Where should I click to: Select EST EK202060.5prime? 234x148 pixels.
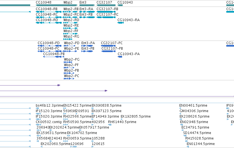[x=56, y=144]
